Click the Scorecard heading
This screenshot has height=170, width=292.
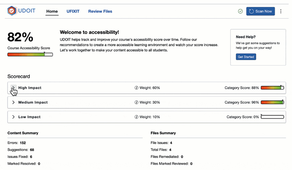click(19, 76)
